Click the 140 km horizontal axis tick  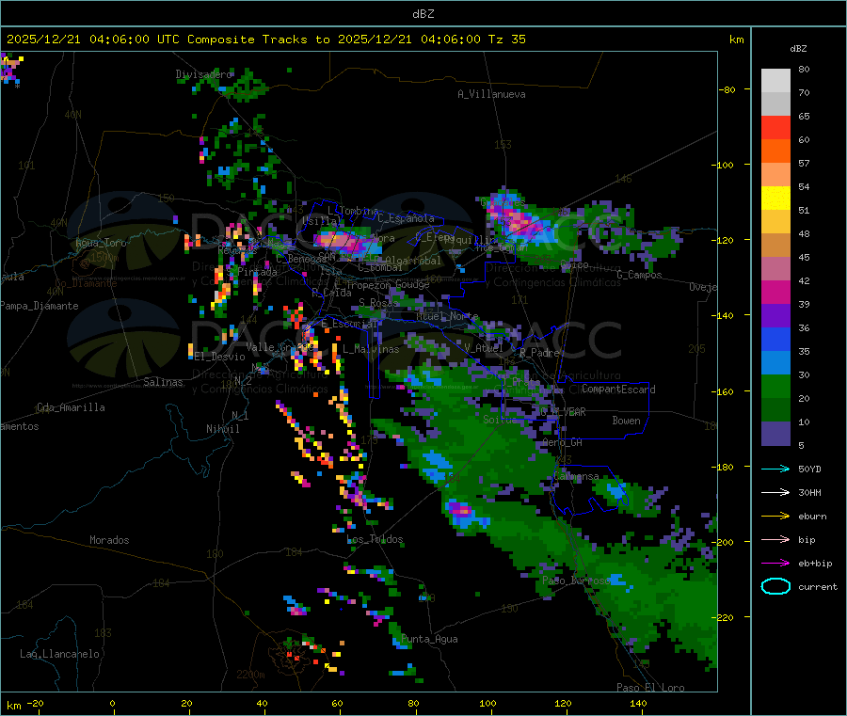[x=638, y=704]
